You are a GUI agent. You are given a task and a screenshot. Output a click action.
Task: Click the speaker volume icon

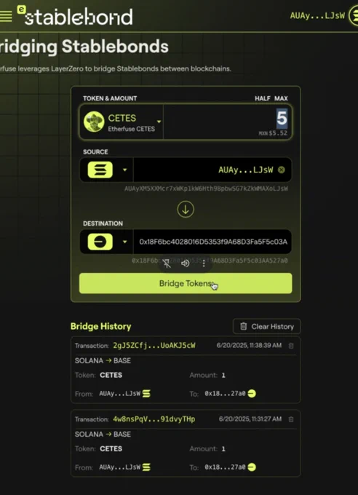186,263
